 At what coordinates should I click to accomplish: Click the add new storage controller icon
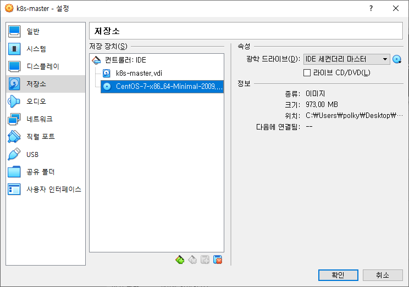180,260
